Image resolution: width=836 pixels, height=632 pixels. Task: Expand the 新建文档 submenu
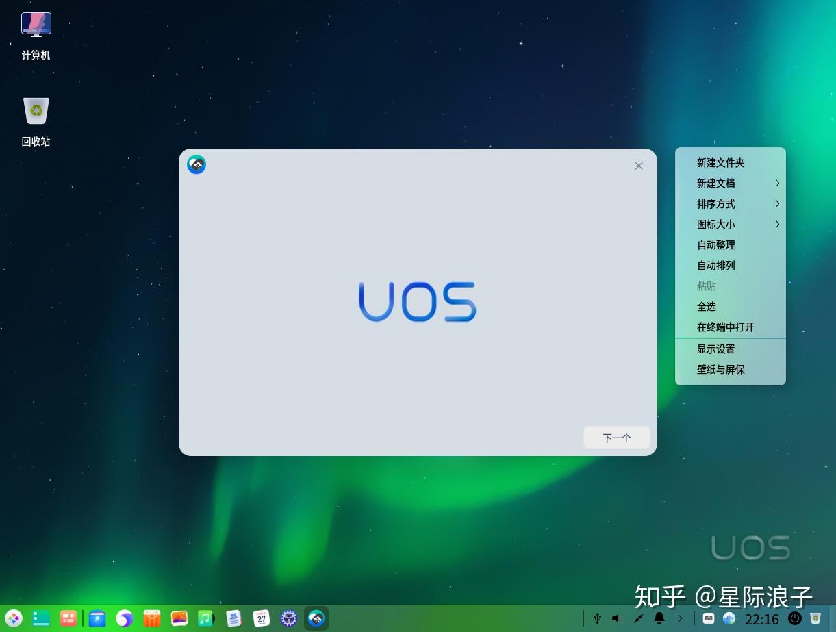[x=715, y=184]
